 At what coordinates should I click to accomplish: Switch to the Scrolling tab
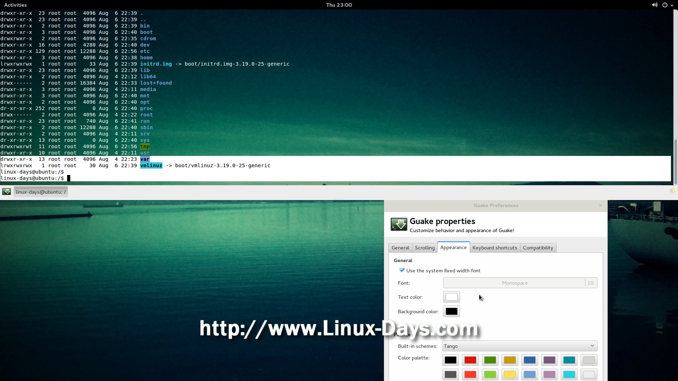click(424, 248)
